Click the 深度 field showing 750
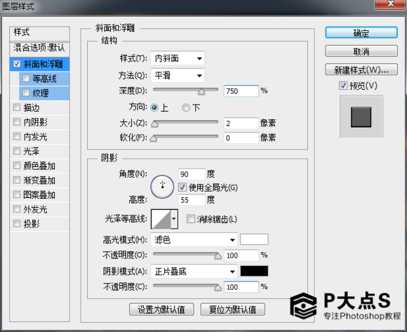407x332 pixels. tap(241, 91)
